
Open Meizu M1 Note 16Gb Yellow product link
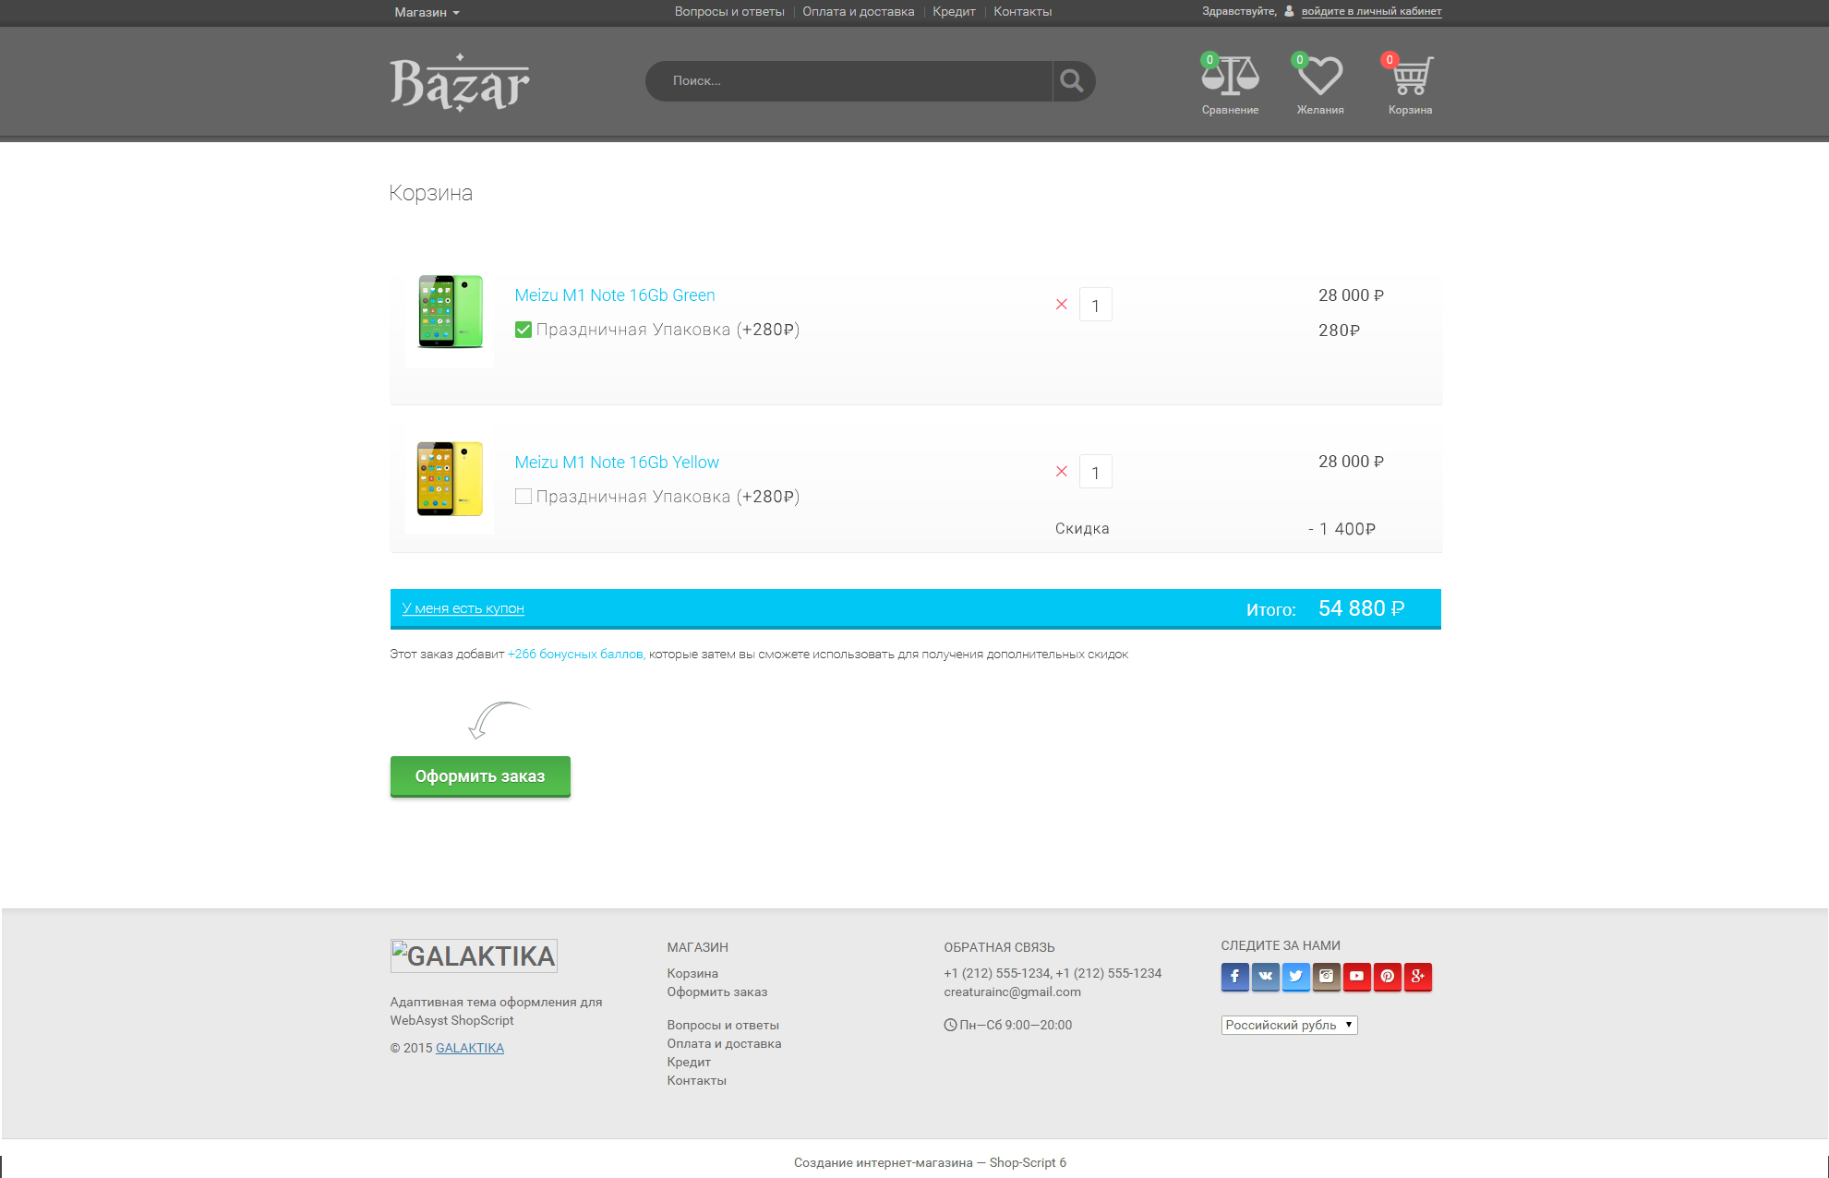click(x=617, y=463)
